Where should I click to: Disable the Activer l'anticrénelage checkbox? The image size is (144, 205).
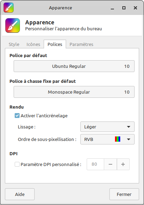click(17, 116)
